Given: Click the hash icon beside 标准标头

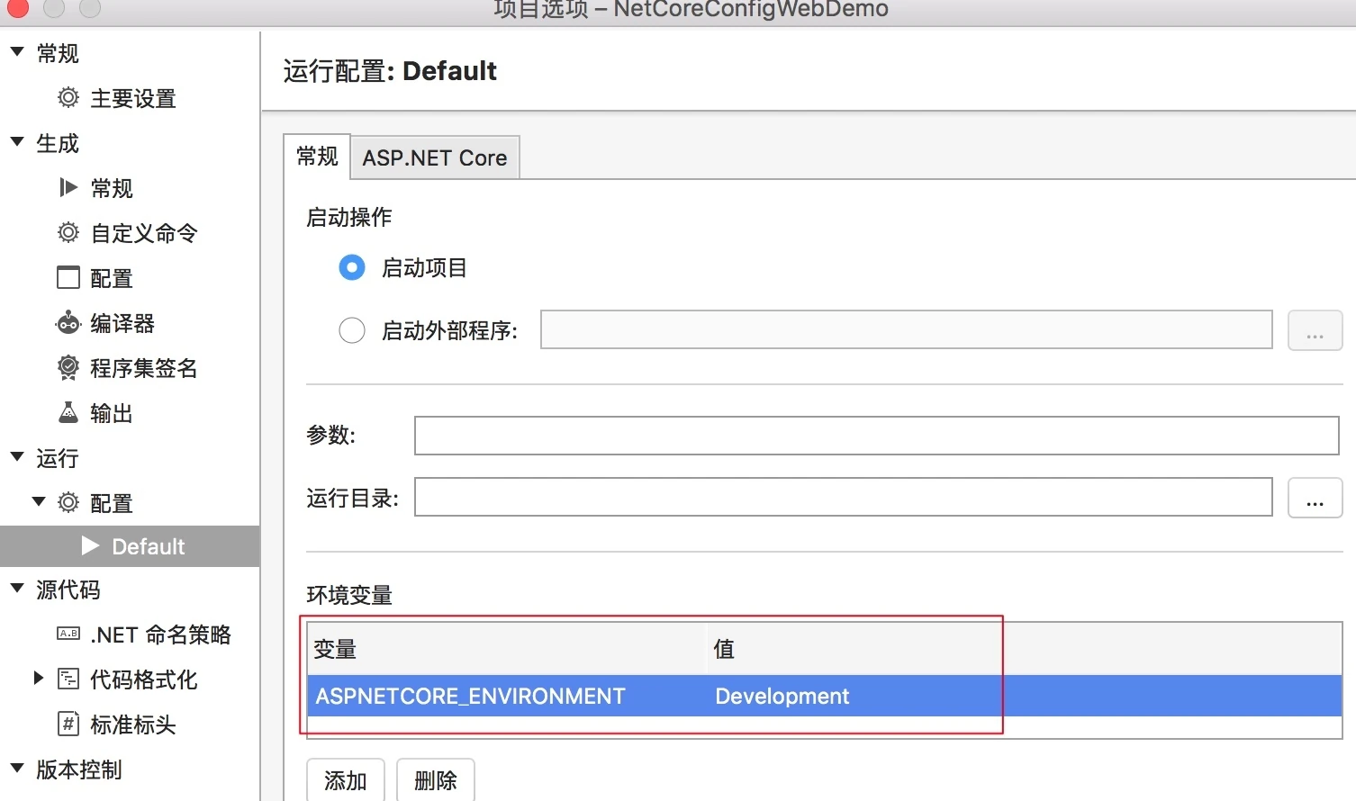Looking at the screenshot, I should [68, 724].
